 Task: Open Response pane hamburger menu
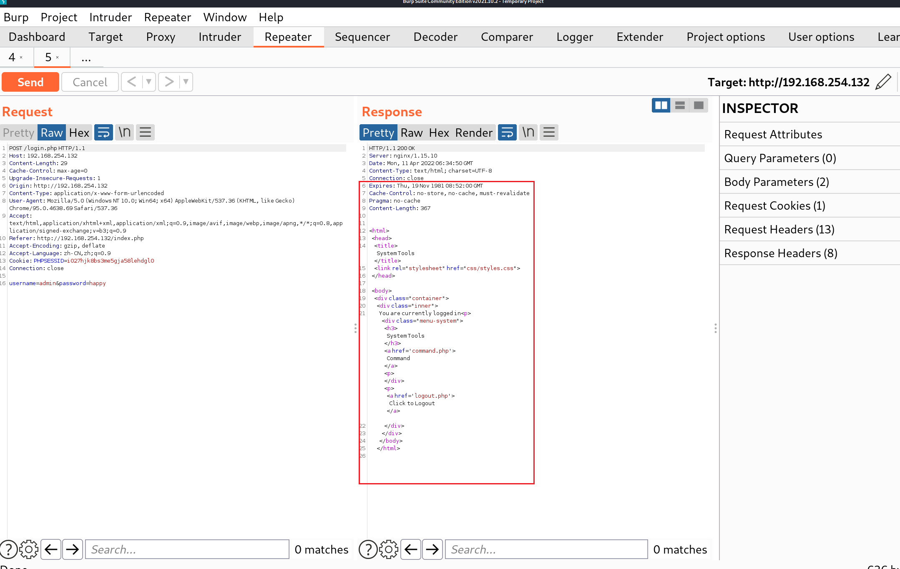pos(549,133)
